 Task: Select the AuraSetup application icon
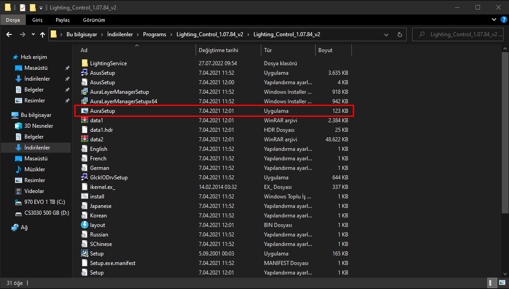point(84,111)
